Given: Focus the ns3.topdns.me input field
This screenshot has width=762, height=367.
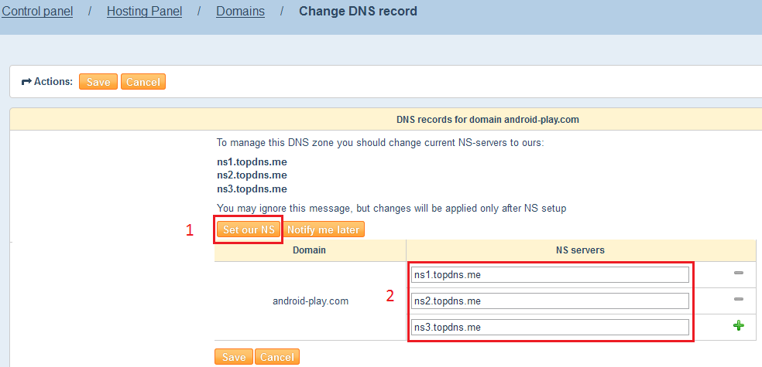Looking at the screenshot, I should tap(550, 327).
